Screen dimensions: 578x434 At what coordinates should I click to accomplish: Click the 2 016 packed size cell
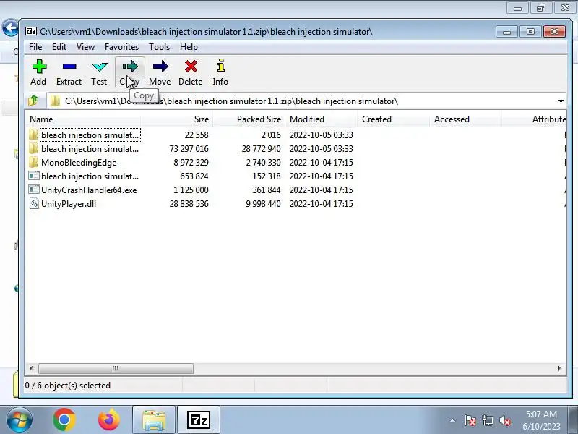271,135
